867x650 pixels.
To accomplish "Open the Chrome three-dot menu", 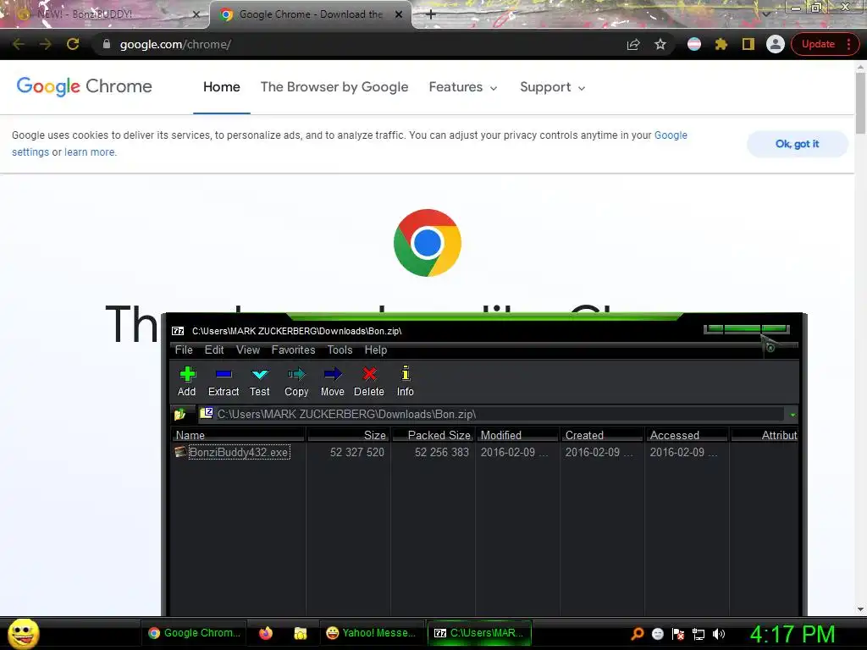I will [x=848, y=44].
